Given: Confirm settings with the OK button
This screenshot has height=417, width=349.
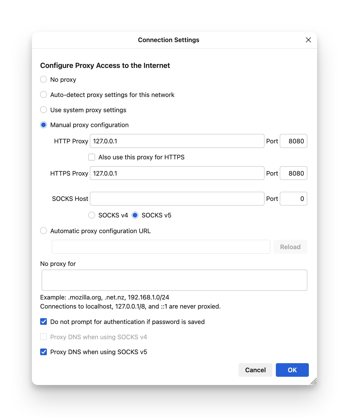Looking at the screenshot, I should (292, 370).
